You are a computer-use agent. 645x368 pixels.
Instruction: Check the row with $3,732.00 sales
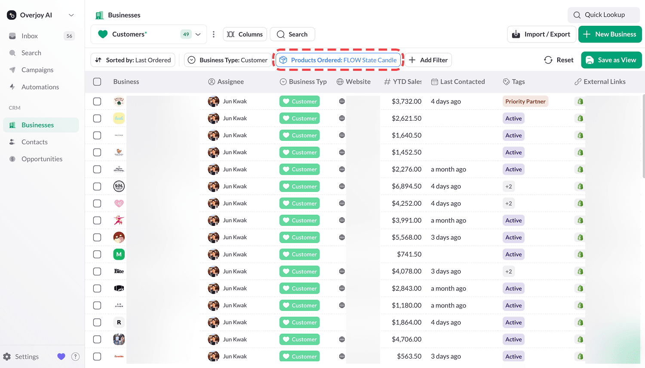click(97, 101)
